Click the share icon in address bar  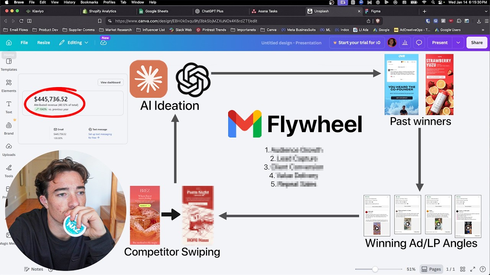(369, 21)
